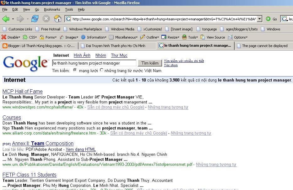Open "Annex II: Team Composition" PDF result

click(x=43, y=143)
